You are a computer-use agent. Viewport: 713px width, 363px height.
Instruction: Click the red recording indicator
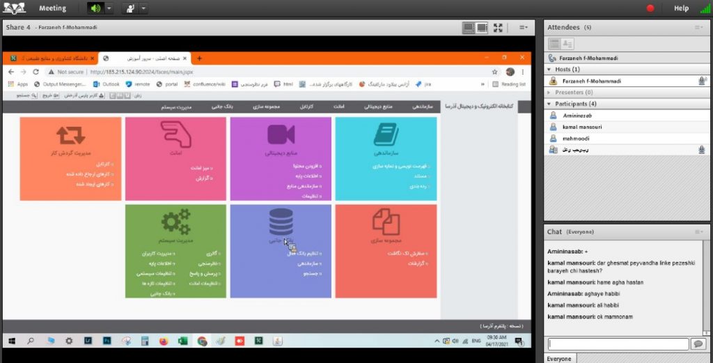click(650, 8)
